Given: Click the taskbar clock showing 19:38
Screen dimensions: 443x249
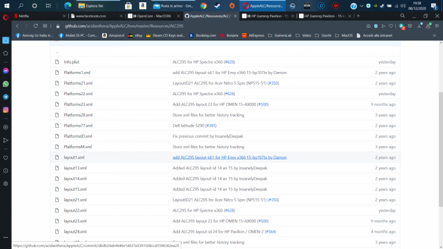Looking at the screenshot, I should [417, 6].
